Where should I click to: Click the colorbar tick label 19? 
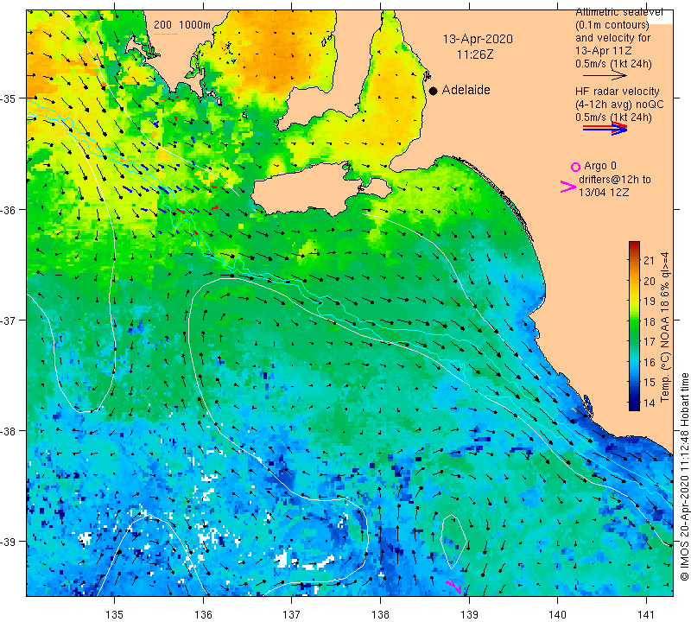point(650,301)
